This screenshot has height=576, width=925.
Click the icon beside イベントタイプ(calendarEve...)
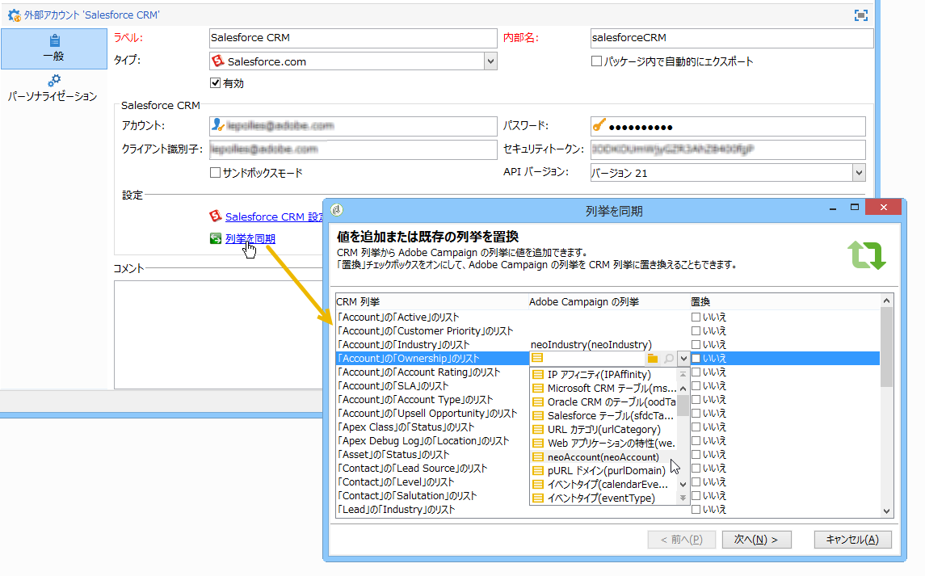(537, 484)
